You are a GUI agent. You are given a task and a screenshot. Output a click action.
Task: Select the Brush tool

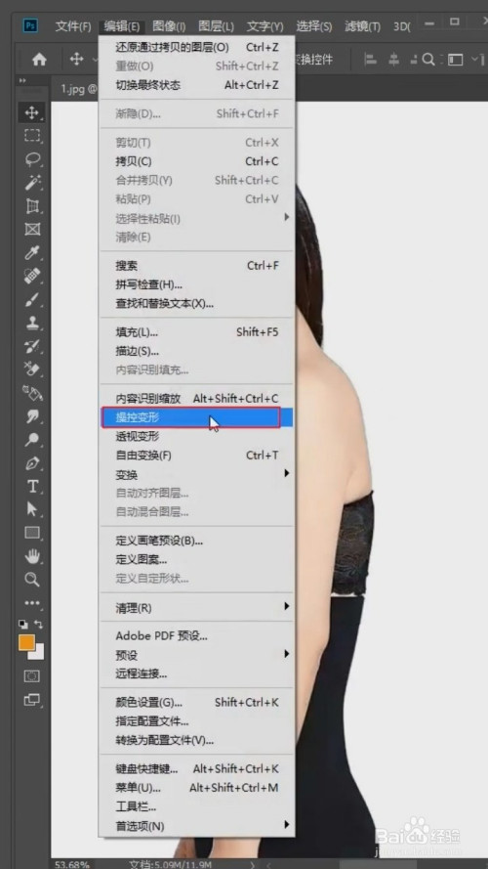point(32,299)
